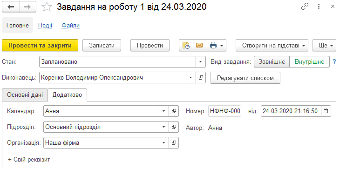Add document to favorites with star icon
340x169 pixels.
(47, 7)
